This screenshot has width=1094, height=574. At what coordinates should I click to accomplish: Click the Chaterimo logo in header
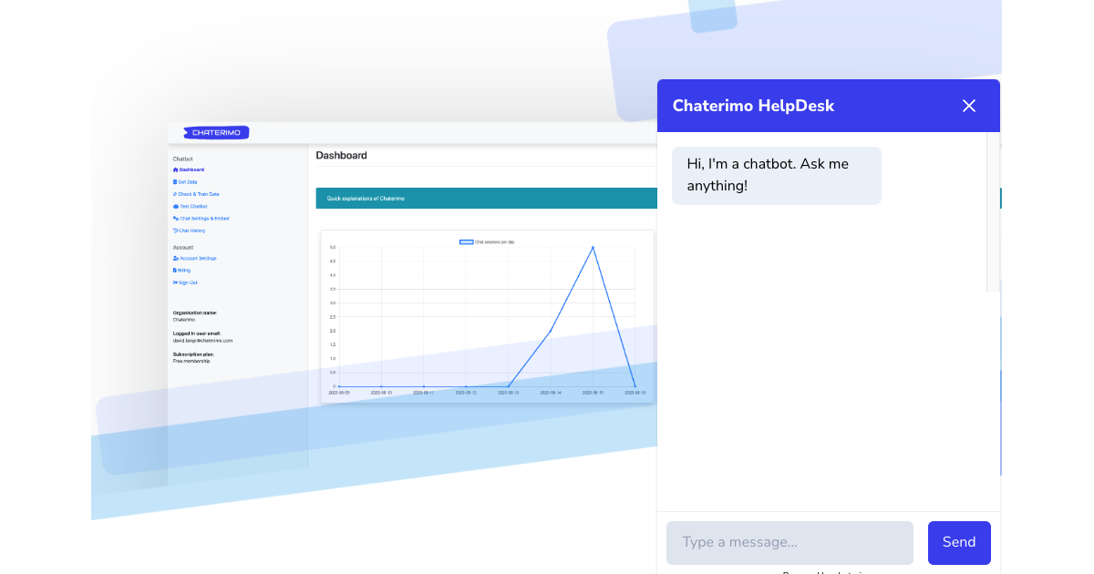[216, 133]
